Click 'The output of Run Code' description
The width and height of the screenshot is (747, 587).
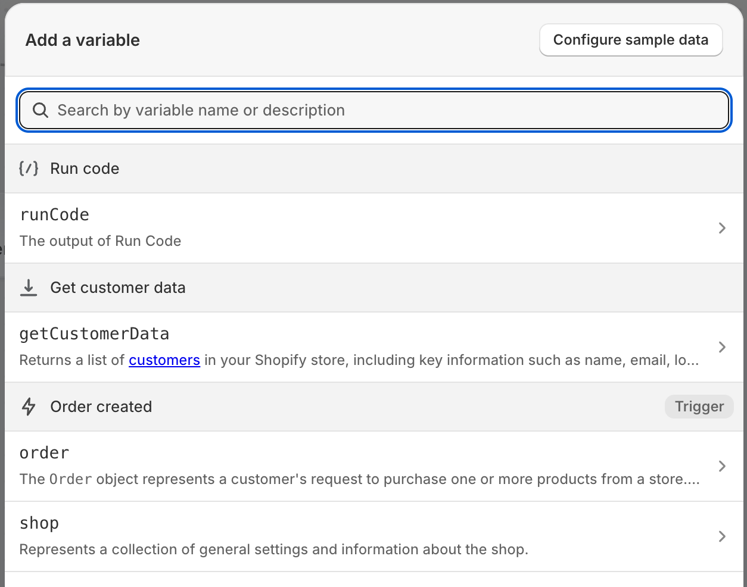(100, 241)
